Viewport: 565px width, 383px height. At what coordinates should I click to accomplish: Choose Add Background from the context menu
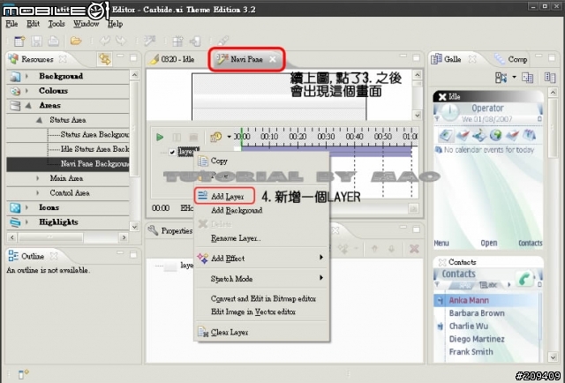261,210
